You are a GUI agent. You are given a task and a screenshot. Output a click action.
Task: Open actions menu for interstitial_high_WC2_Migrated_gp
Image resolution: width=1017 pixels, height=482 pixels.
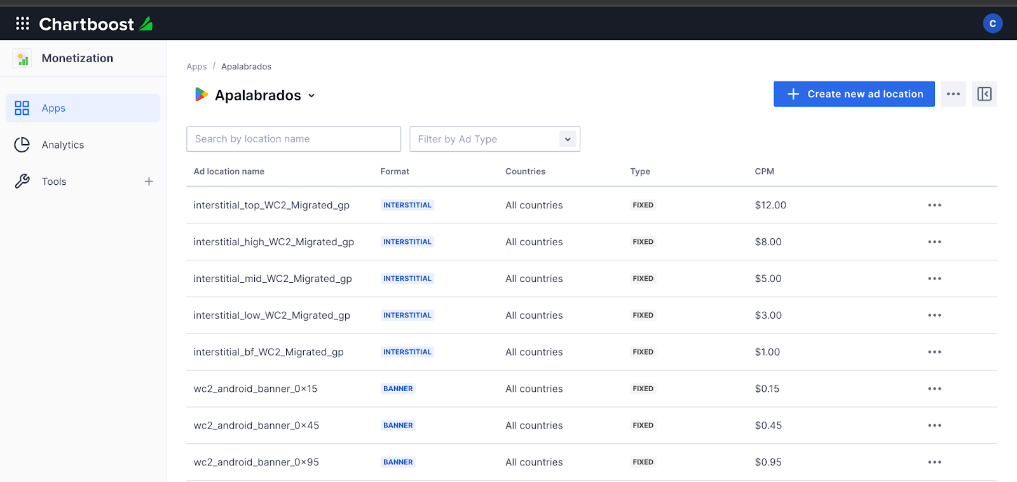934,242
